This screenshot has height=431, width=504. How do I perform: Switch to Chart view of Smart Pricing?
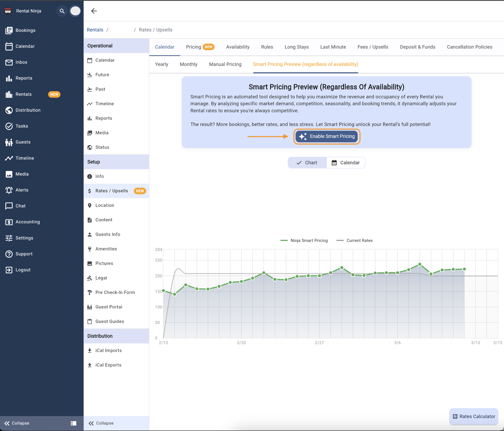pos(307,162)
